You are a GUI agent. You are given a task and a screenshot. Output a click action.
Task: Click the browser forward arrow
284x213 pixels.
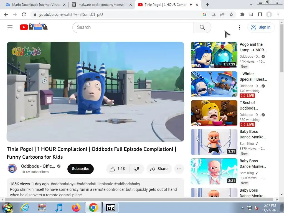click(15, 14)
